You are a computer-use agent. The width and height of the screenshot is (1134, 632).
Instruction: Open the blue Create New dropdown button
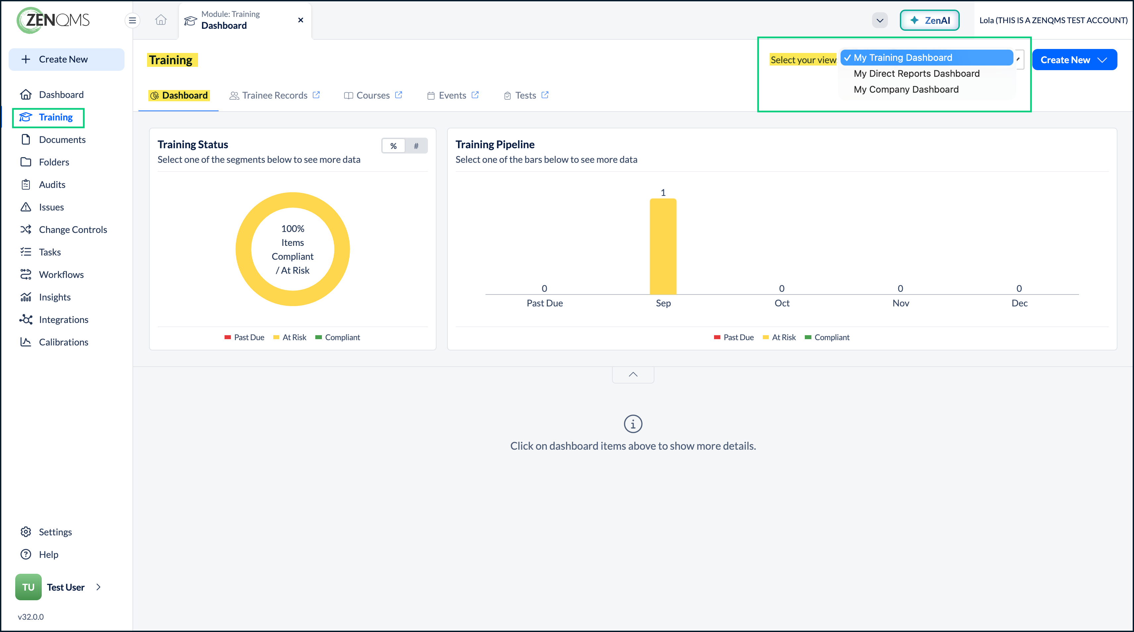point(1075,60)
